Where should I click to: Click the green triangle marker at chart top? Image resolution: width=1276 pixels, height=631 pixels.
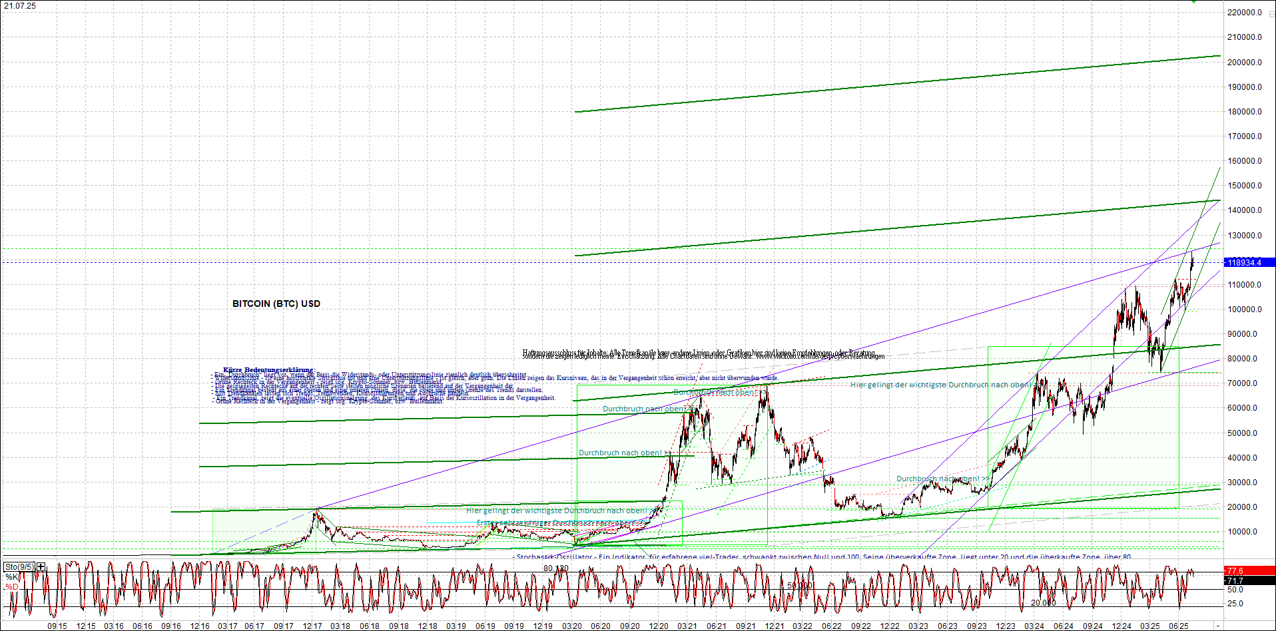point(1194,1)
